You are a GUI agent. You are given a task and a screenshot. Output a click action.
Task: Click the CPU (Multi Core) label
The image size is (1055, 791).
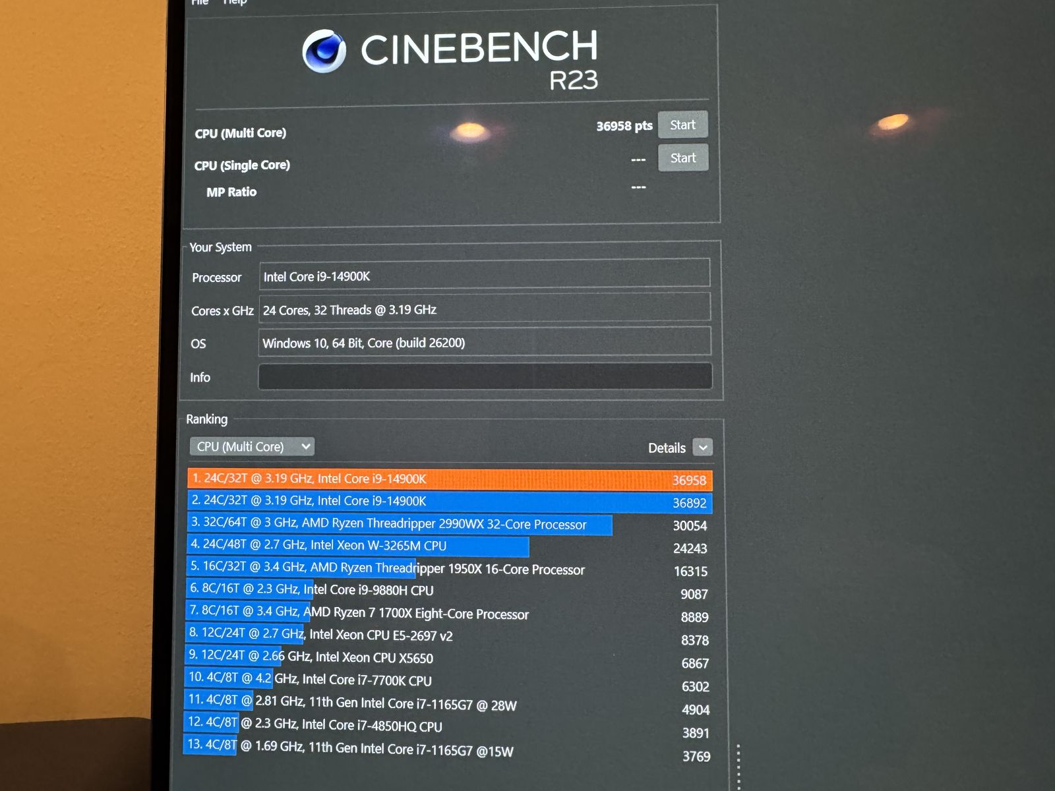tap(241, 133)
